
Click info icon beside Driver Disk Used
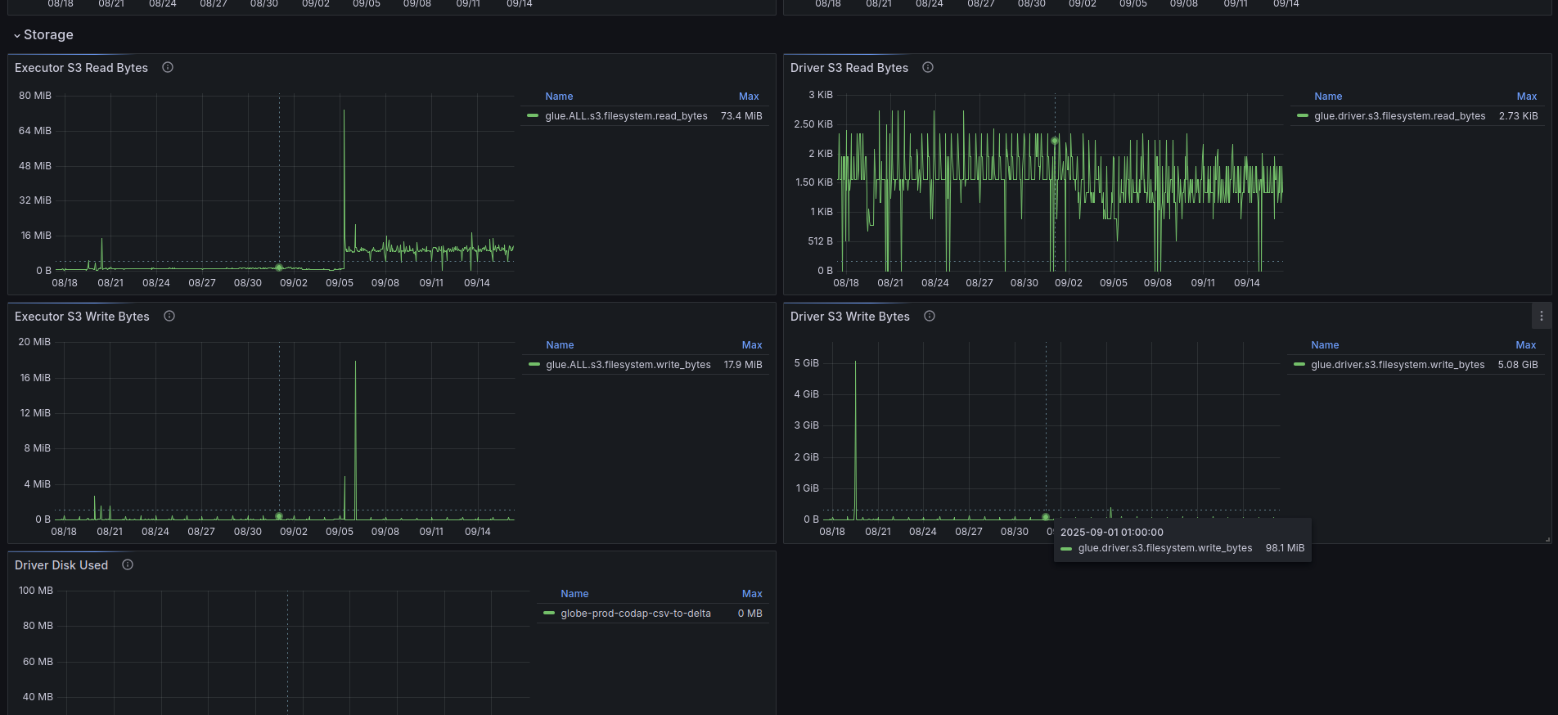[128, 565]
